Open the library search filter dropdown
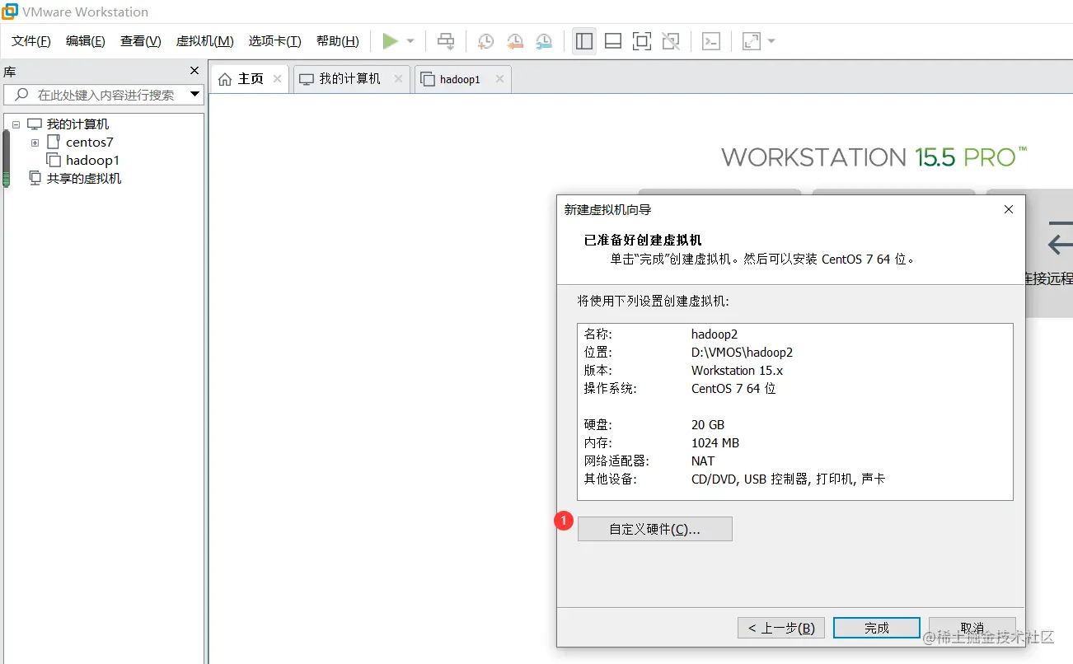The height and width of the screenshot is (664, 1073). pos(194,95)
